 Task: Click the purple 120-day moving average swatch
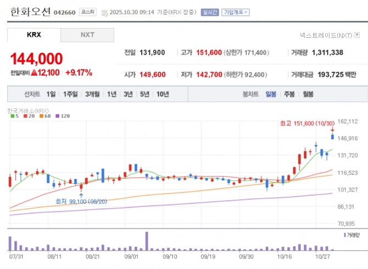click(x=57, y=116)
